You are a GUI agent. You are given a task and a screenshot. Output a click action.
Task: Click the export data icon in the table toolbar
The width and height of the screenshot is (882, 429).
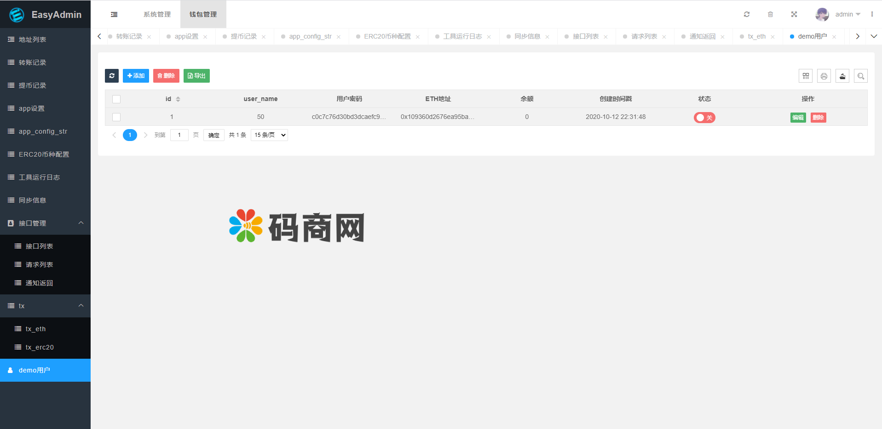[x=842, y=76]
